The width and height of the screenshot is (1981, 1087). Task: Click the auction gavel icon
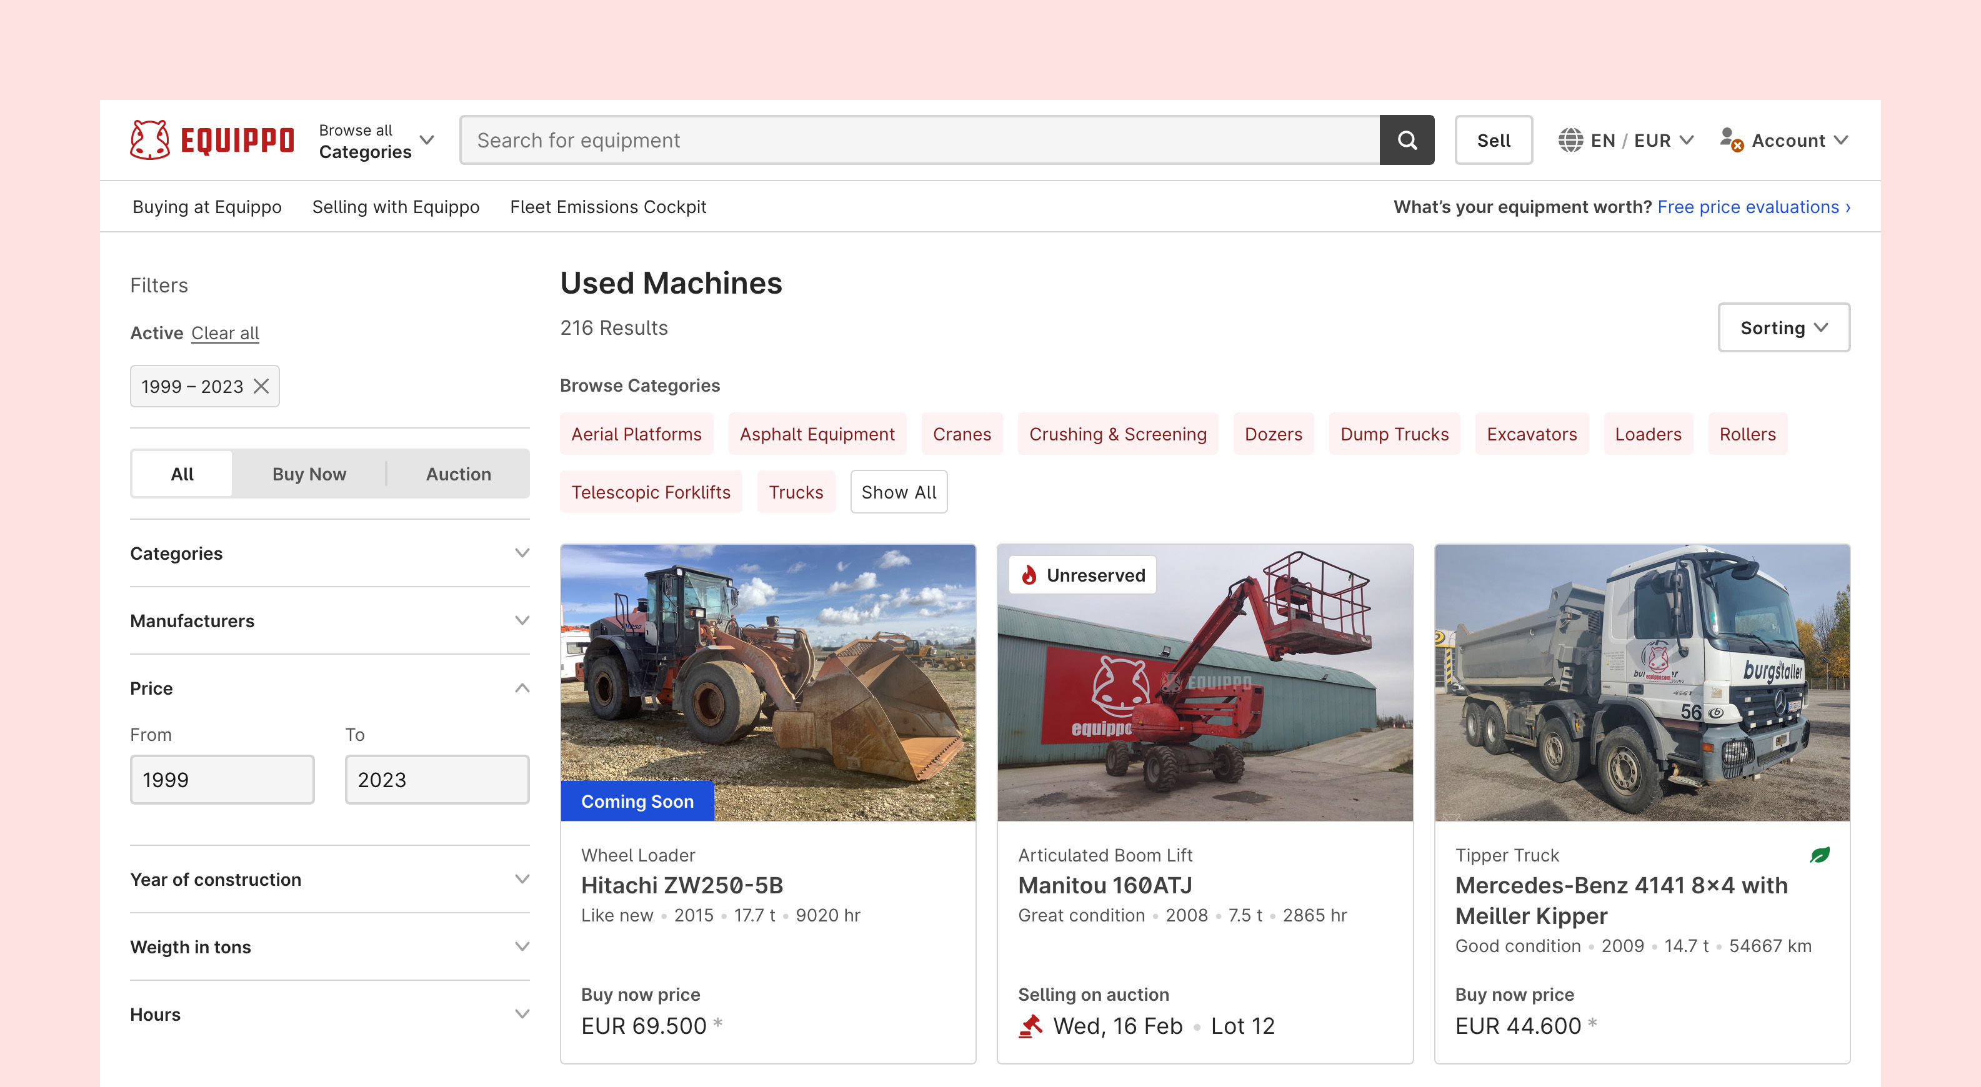pyautogui.click(x=1030, y=1026)
